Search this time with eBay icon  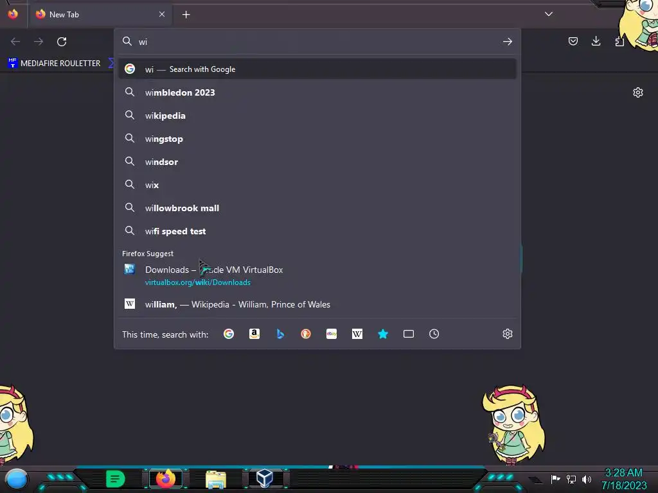[x=332, y=334]
